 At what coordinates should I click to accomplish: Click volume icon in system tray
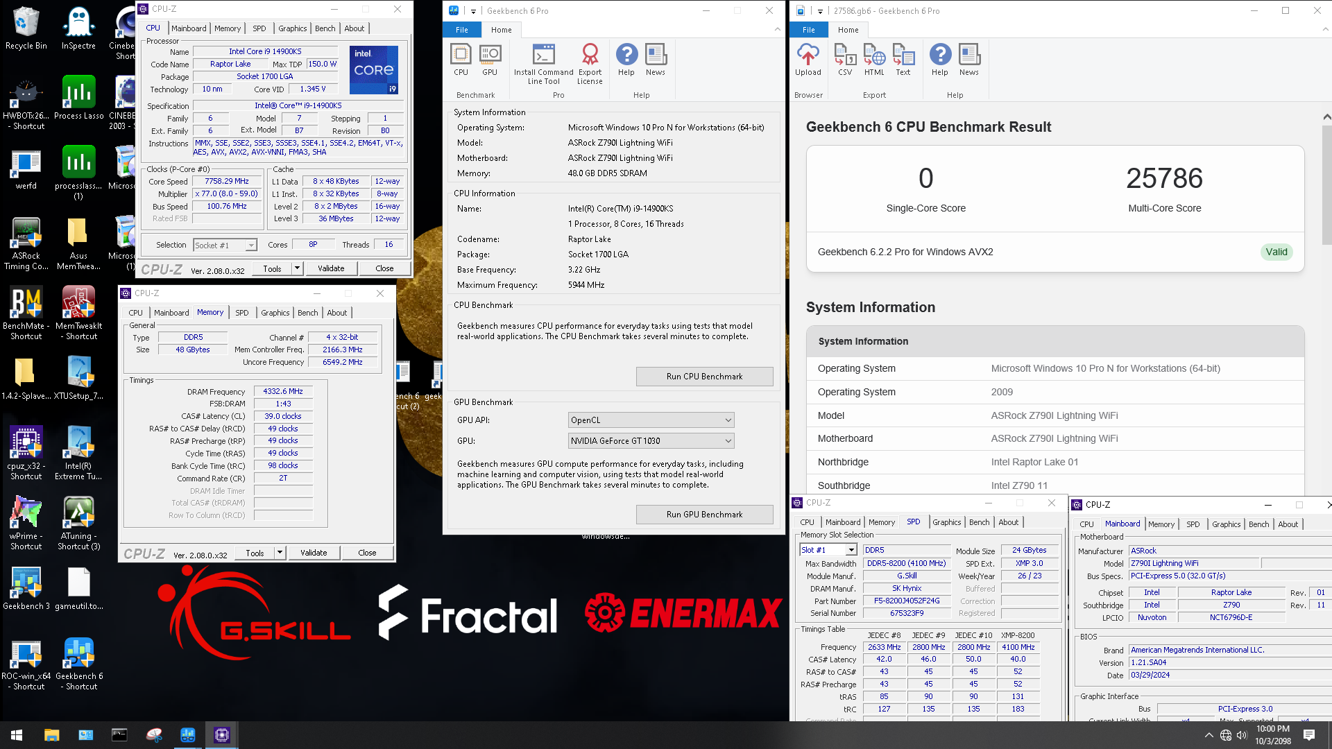(x=1242, y=735)
